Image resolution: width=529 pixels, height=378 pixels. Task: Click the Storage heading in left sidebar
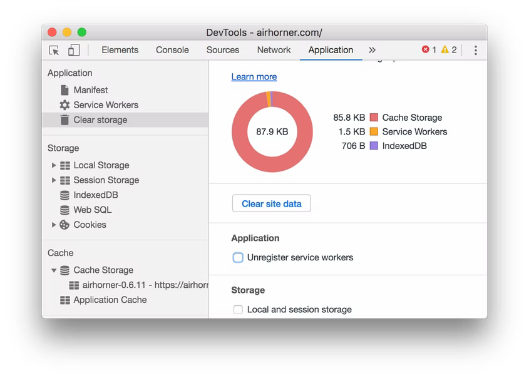63,148
